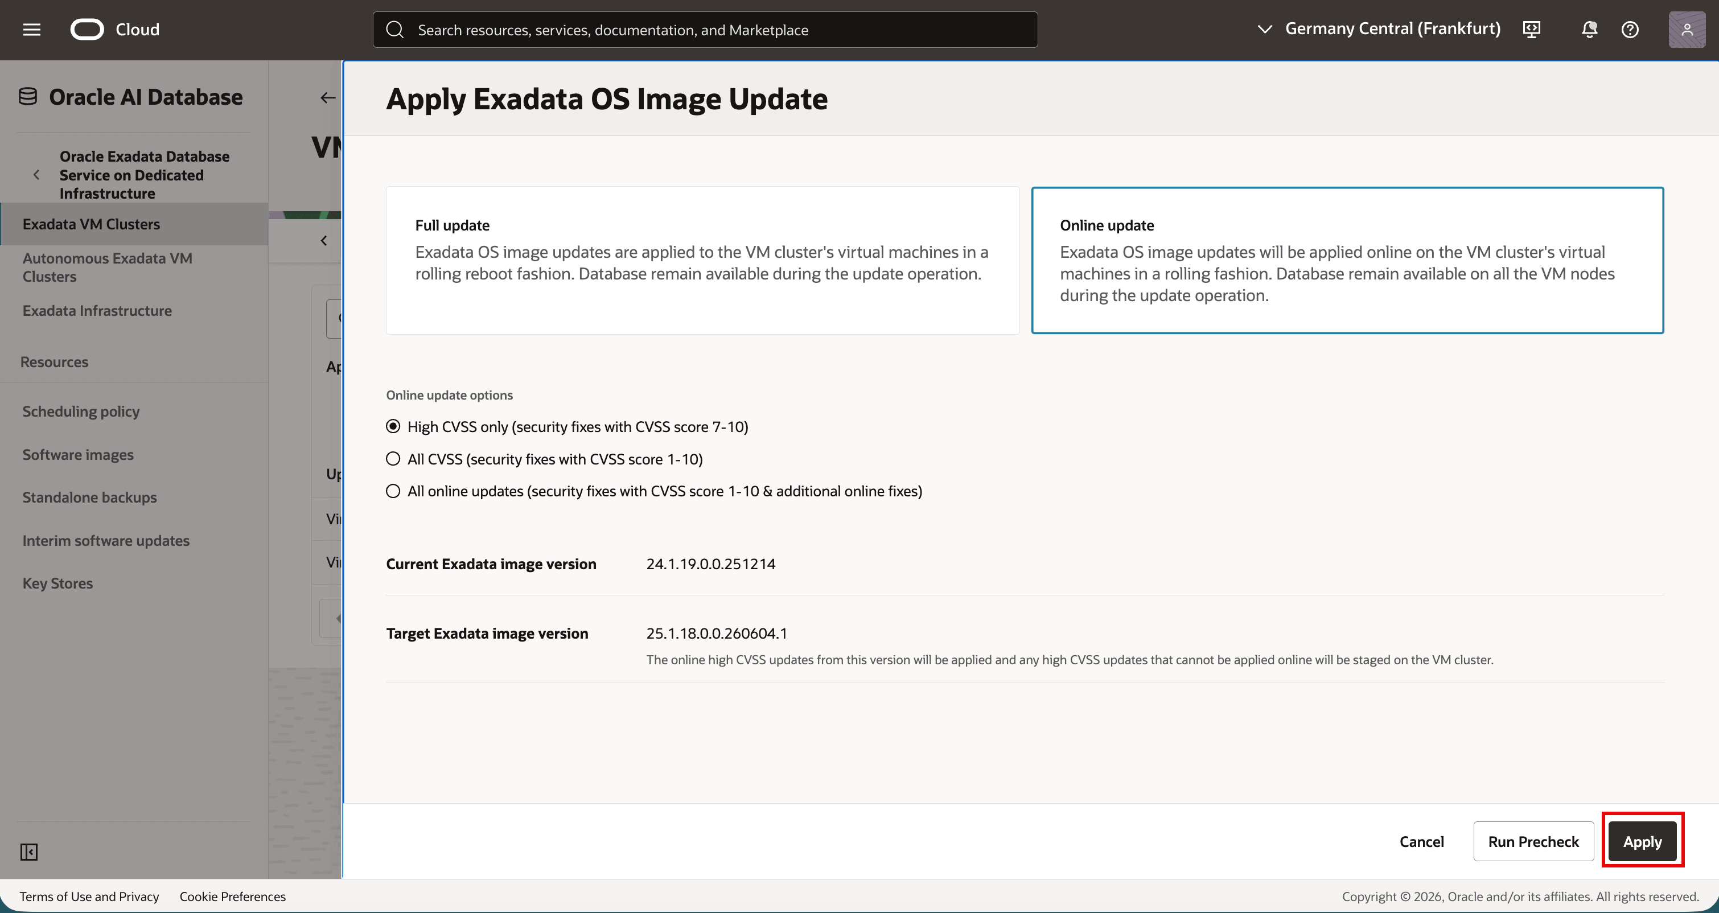Click the left chevron under the page header
The height and width of the screenshot is (913, 1719).
[324, 240]
